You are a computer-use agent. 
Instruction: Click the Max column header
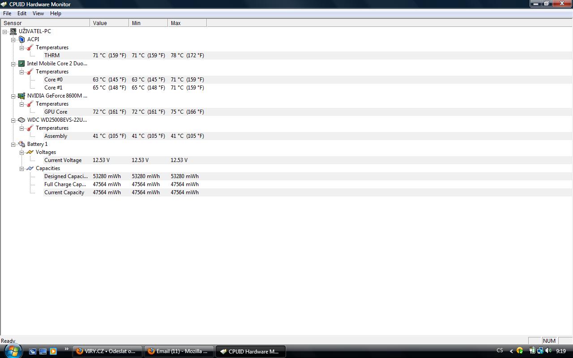pos(187,23)
